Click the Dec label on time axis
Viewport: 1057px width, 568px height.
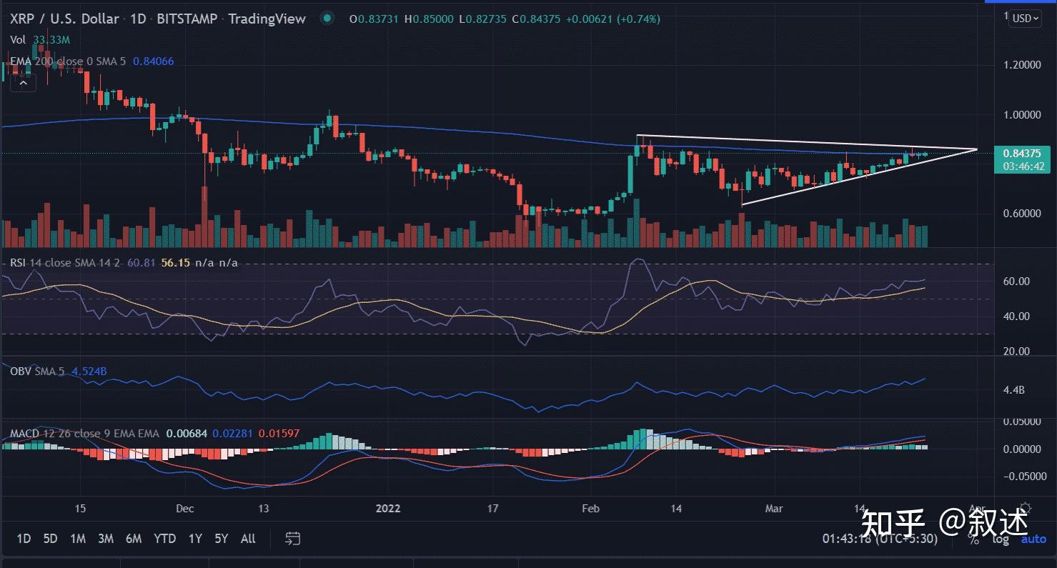pos(184,509)
